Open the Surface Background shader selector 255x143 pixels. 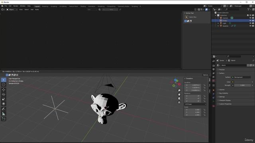(x=241, y=77)
